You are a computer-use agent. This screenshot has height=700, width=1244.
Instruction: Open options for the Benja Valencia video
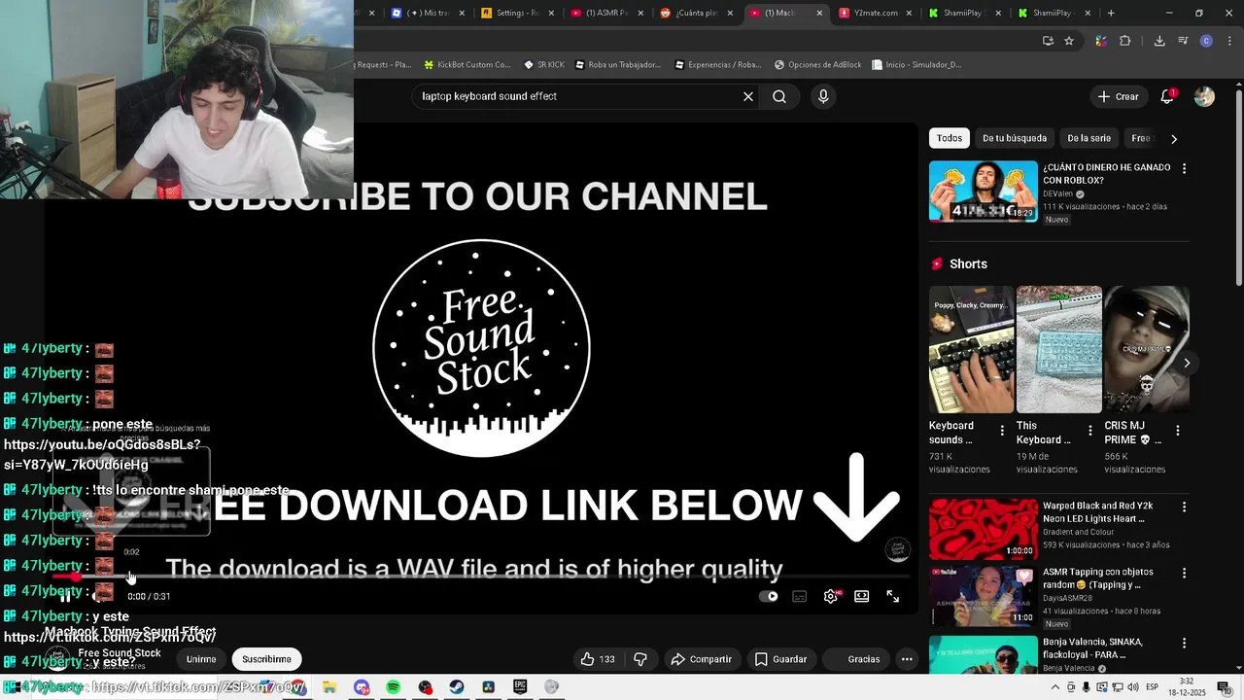1184,643
